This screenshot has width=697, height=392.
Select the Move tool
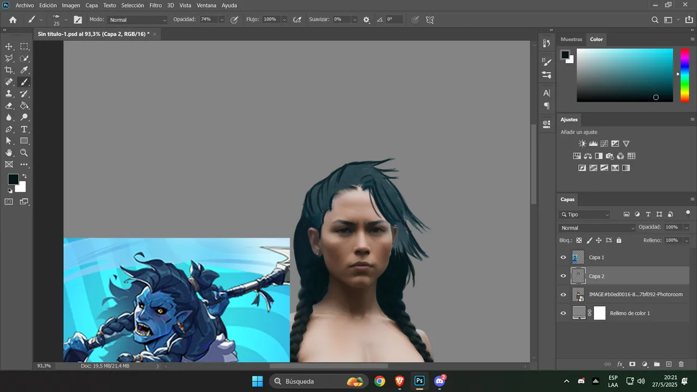9,47
